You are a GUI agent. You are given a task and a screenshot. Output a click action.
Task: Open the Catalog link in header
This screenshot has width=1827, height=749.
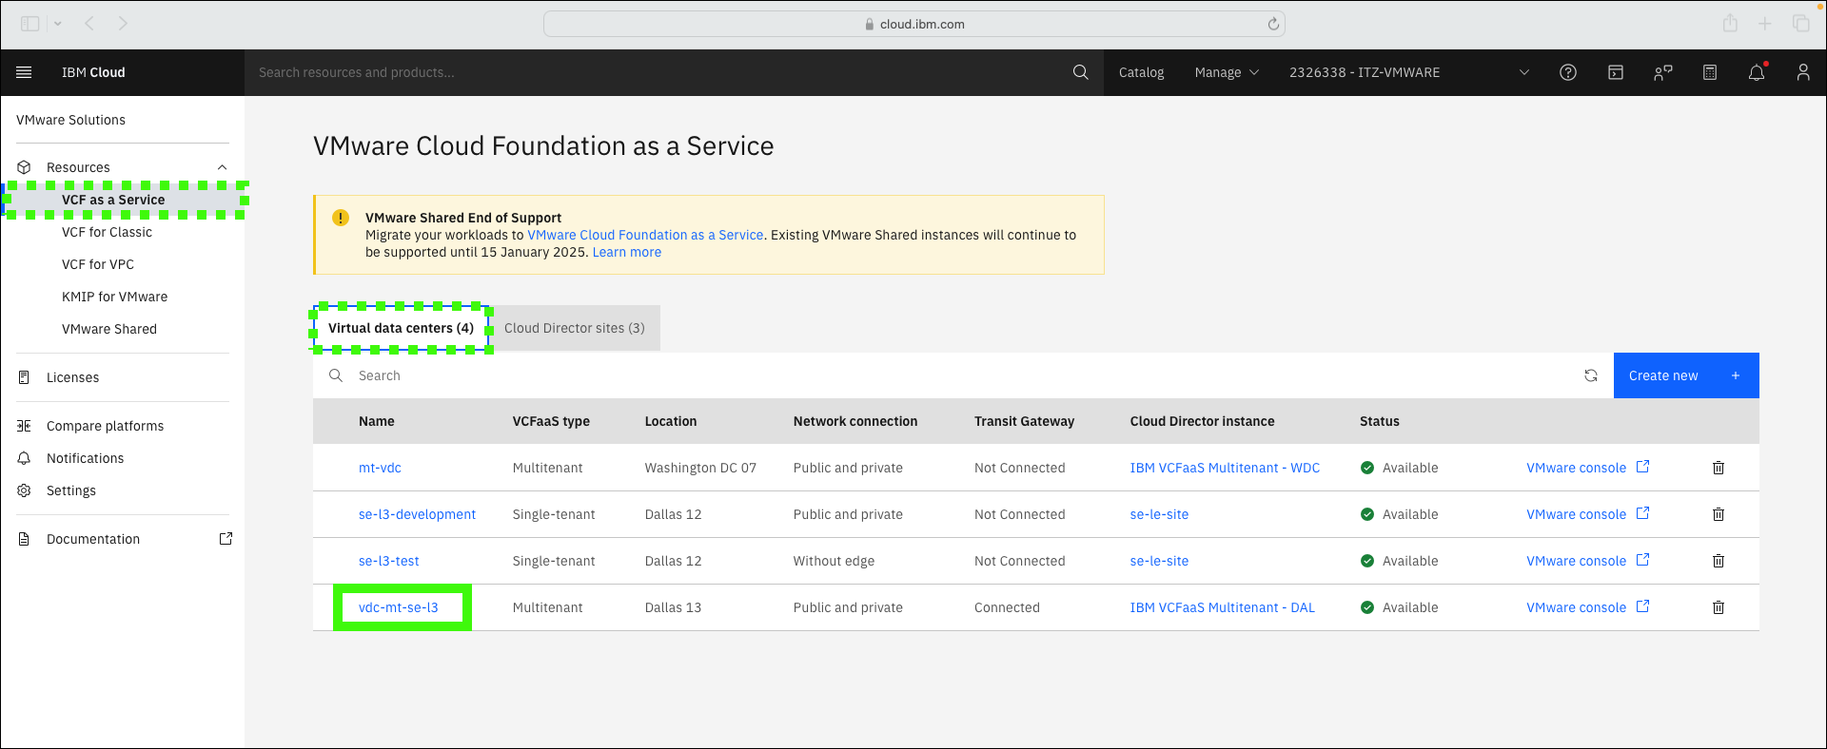click(x=1141, y=72)
